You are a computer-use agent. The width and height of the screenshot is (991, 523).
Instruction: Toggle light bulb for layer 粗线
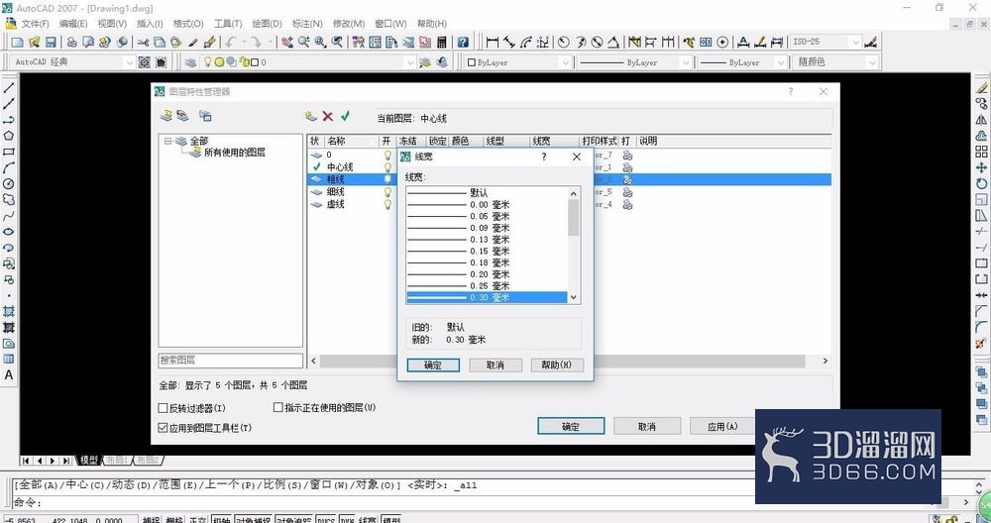click(x=388, y=179)
